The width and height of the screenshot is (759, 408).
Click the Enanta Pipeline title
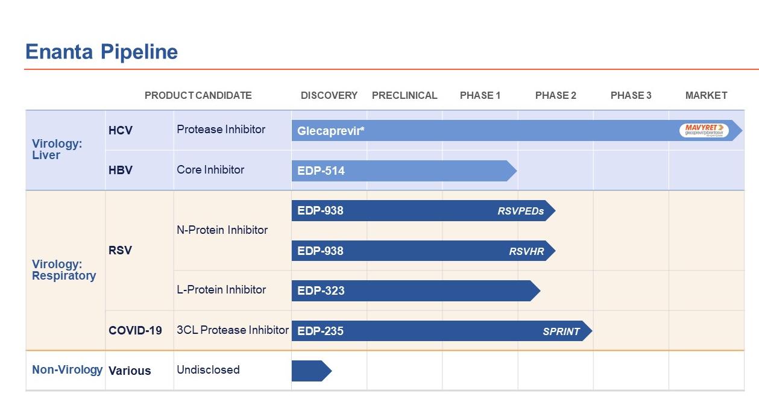click(x=101, y=52)
